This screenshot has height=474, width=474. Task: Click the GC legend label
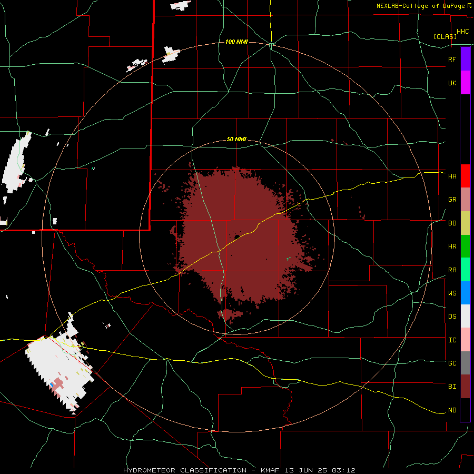pos(452,363)
